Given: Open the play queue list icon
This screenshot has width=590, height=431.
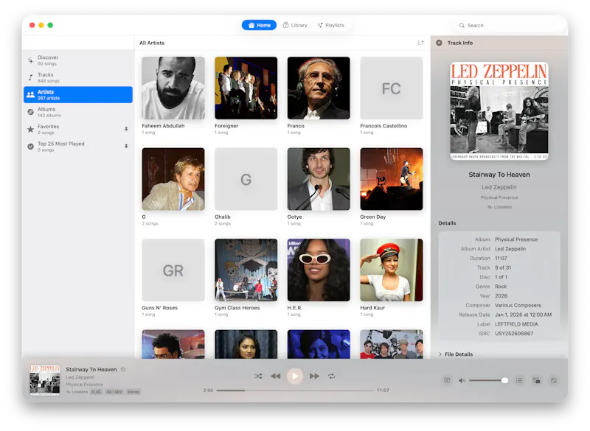Looking at the screenshot, I should [519, 381].
